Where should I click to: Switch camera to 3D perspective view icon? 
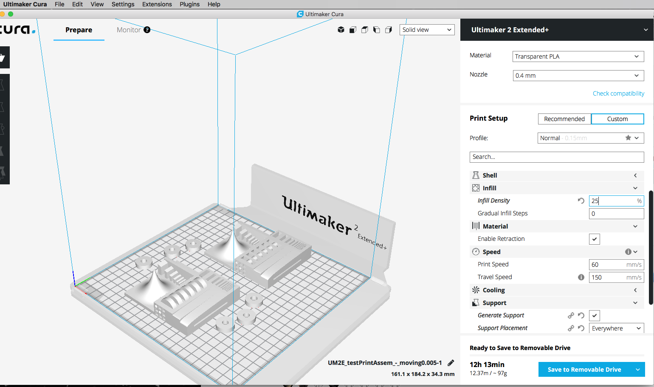click(x=341, y=30)
